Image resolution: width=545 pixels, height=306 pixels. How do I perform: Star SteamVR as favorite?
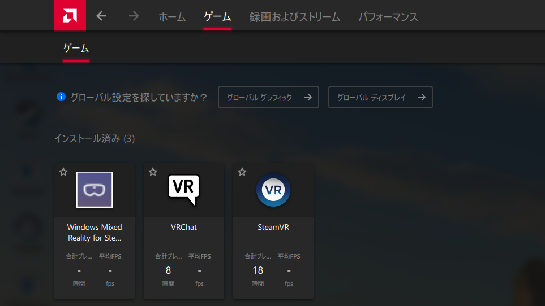tap(242, 172)
